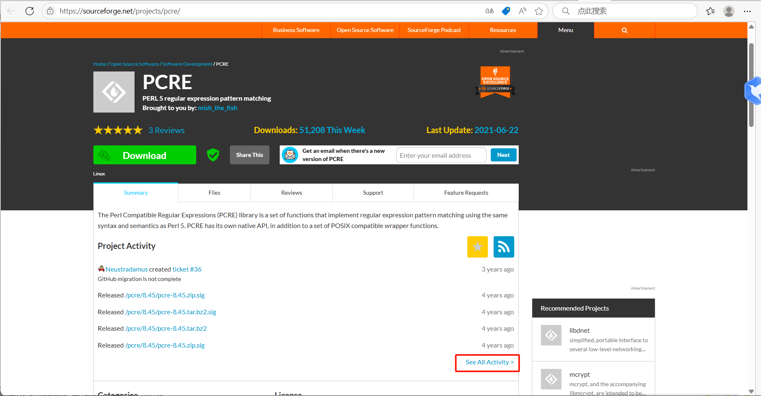Open pcre-8.45.tar.bz2 release link

[x=166, y=329]
